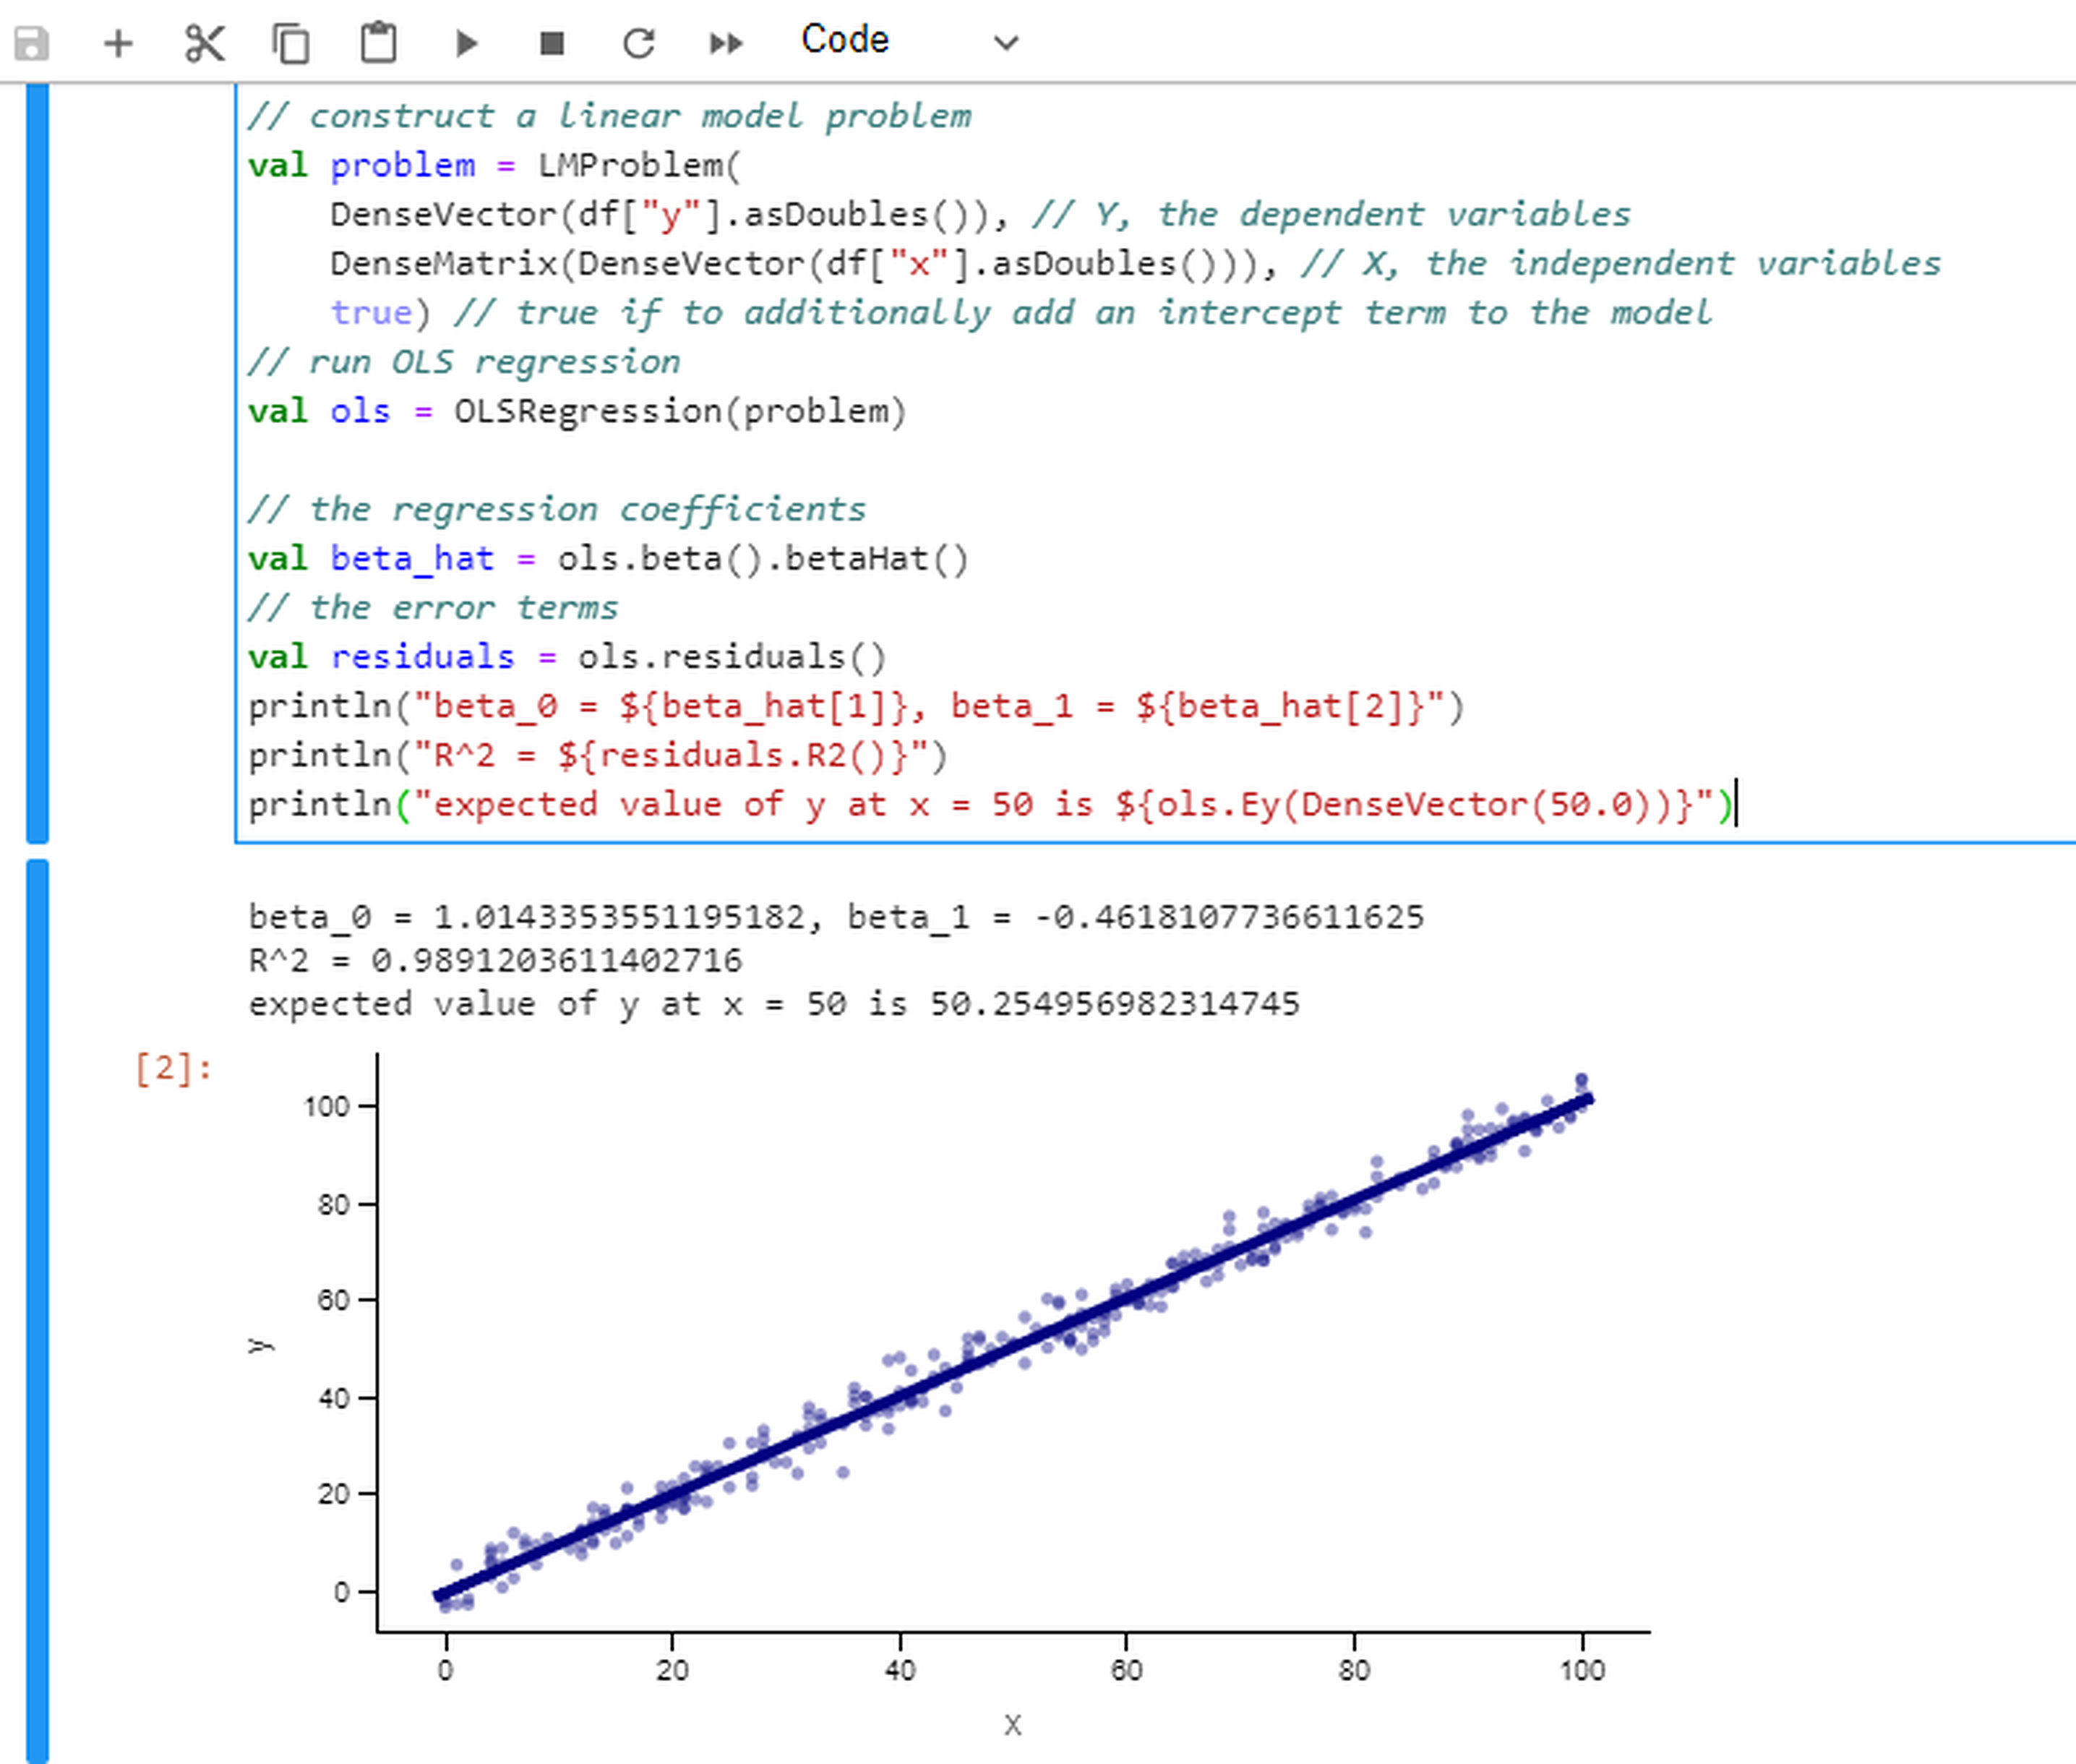Run the selected cell with play icon
This screenshot has height=1764, width=2076.
coord(466,43)
